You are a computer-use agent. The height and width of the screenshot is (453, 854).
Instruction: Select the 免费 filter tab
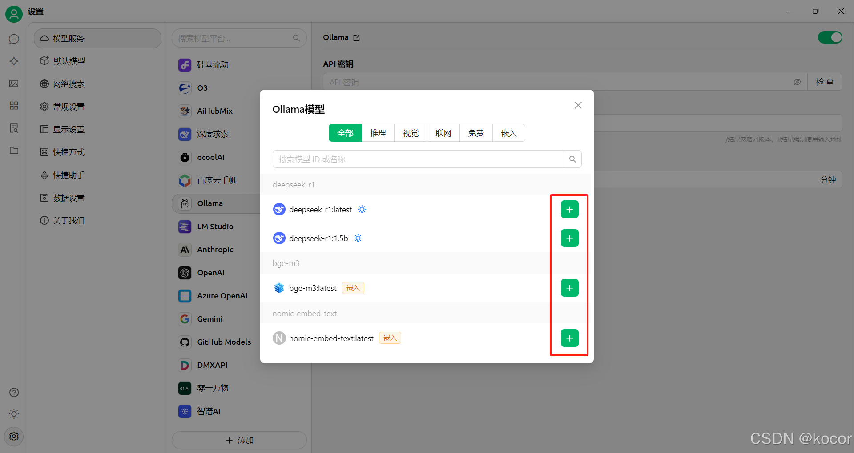click(476, 133)
